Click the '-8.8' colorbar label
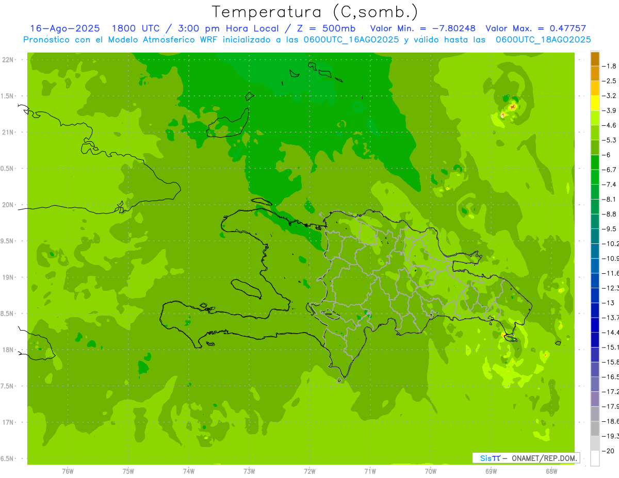The width and height of the screenshot is (619, 478). point(609,214)
